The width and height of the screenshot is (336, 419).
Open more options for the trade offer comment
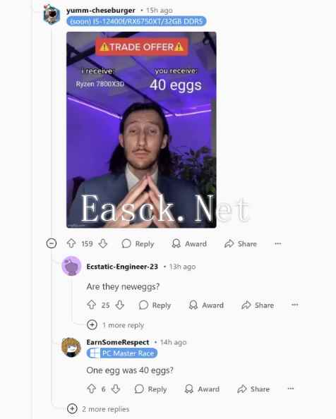click(x=278, y=243)
